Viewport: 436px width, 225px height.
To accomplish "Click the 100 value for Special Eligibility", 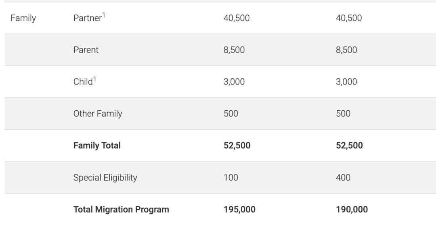I will [231, 178].
